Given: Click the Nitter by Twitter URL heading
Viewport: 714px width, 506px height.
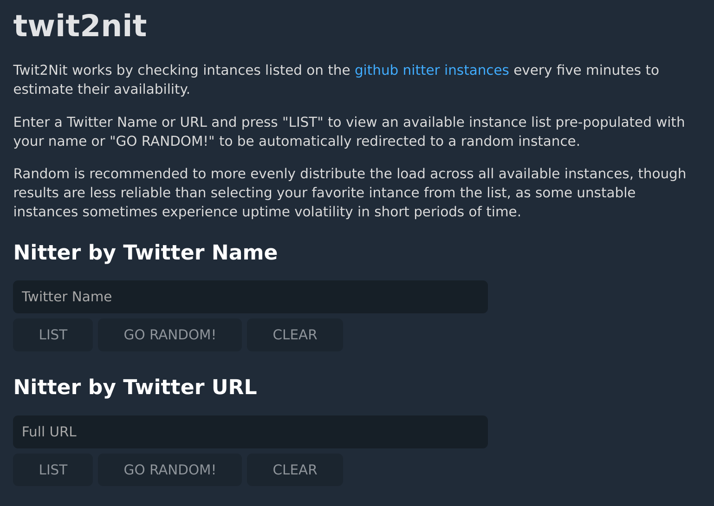Looking at the screenshot, I should coord(135,387).
